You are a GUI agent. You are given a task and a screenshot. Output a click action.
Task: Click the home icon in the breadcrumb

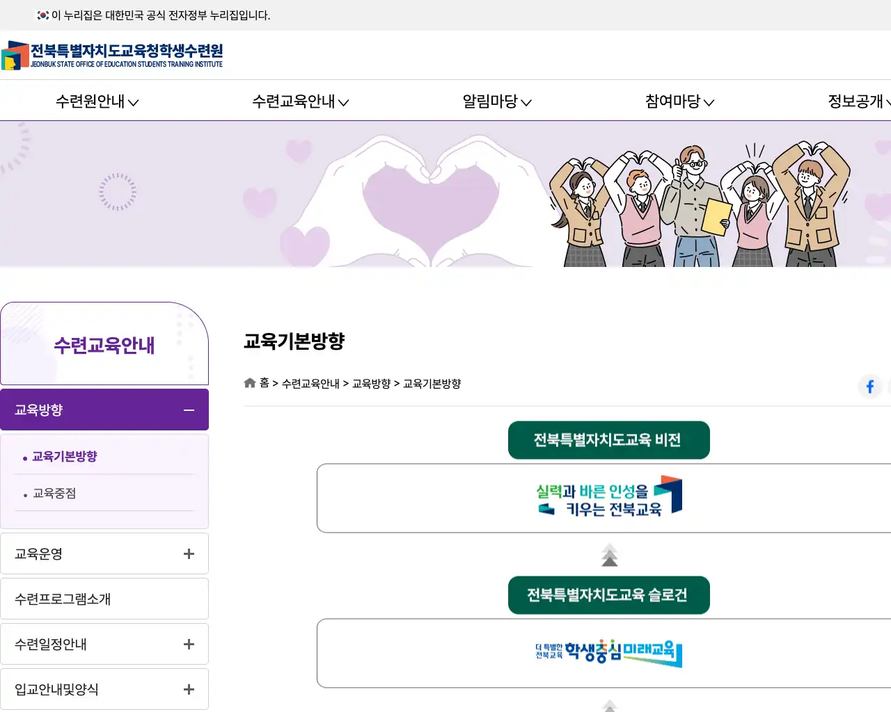click(x=249, y=382)
